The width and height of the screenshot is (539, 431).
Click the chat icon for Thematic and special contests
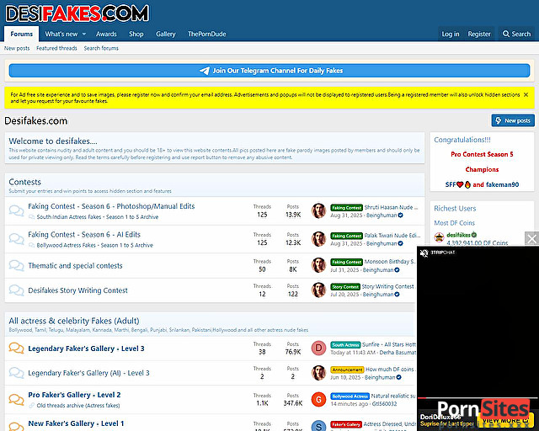tap(16, 265)
